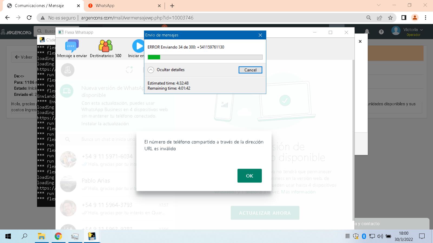Open tab search chevron
The image size is (433, 243).
pyautogui.click(x=379, y=5)
